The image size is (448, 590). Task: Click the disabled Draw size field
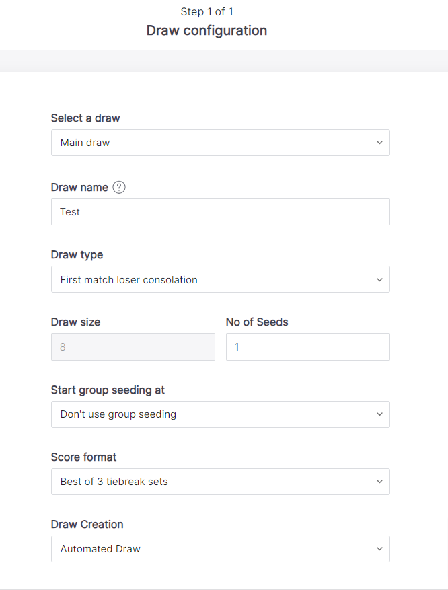(133, 346)
